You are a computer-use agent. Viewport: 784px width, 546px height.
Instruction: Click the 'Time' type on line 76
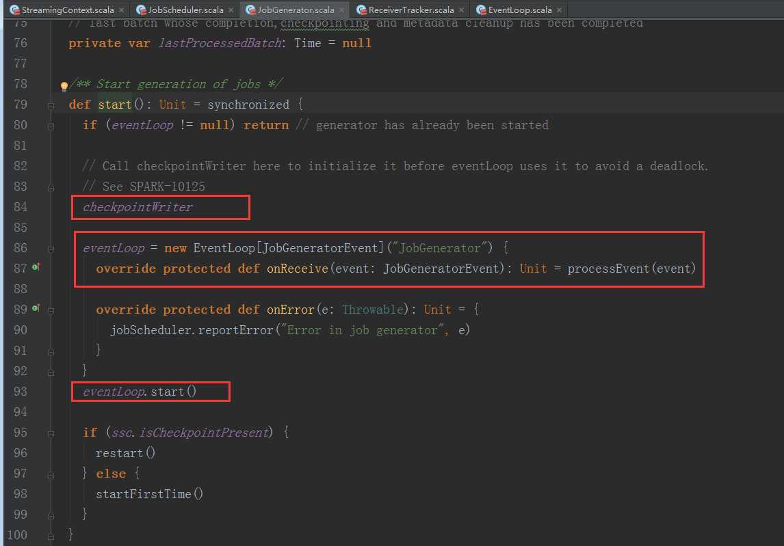[307, 44]
